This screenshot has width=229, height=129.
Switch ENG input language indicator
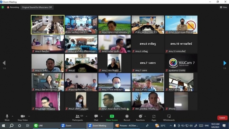coord(207,125)
